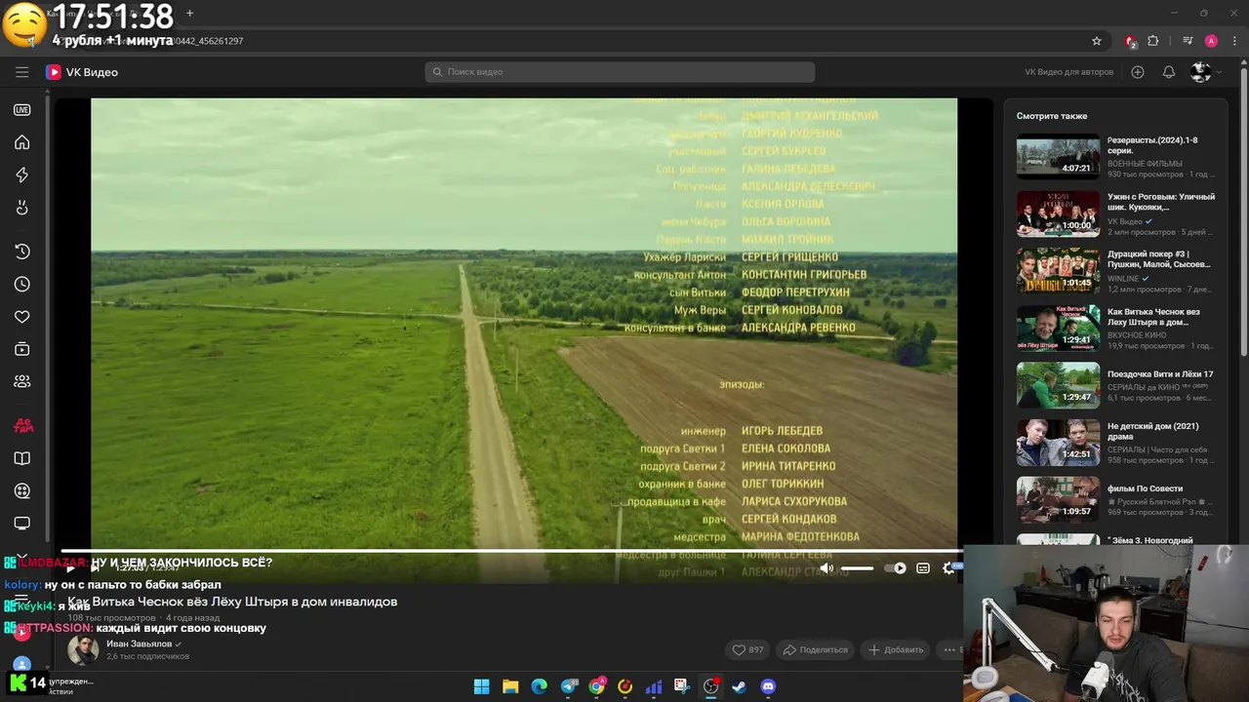Open the browser media control icon
This screenshot has width=1249, height=702.
pos(1188,41)
